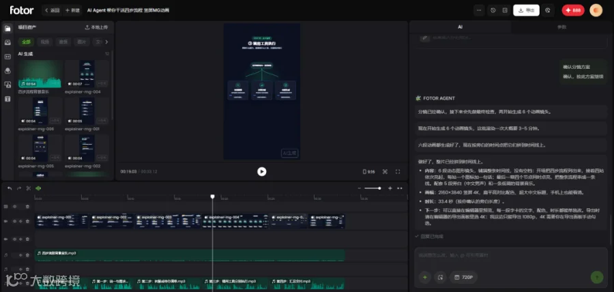614x292 pixels.
Task: Click the fotor logo
Action: click(x=22, y=10)
